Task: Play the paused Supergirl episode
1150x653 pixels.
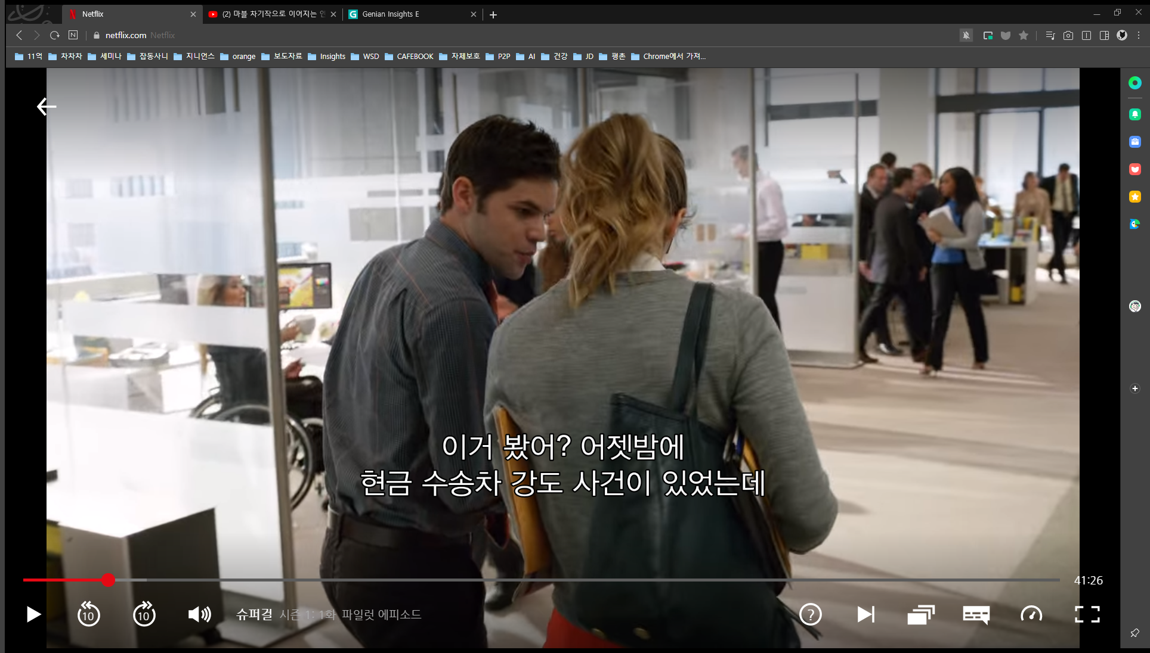Action: point(33,614)
